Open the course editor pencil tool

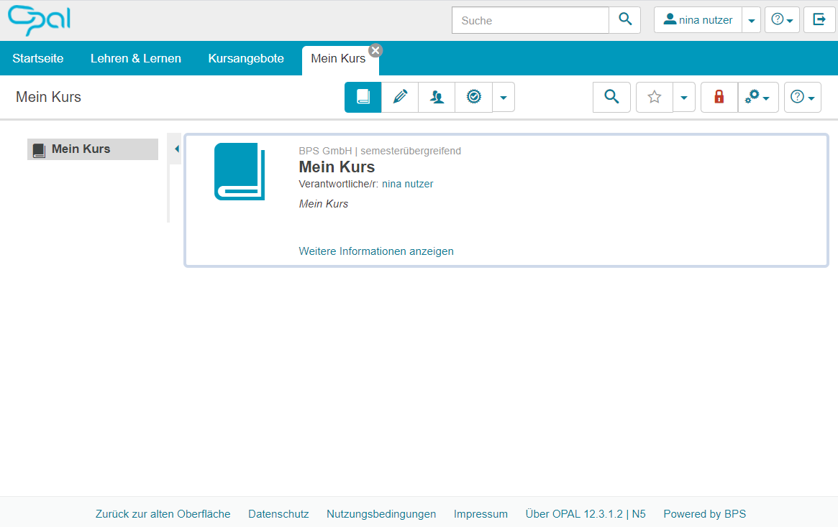[400, 97]
